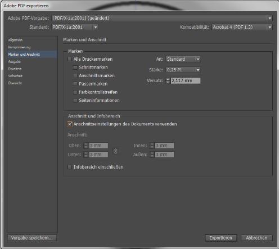Click the Außen bleed value field

click(x=164, y=155)
